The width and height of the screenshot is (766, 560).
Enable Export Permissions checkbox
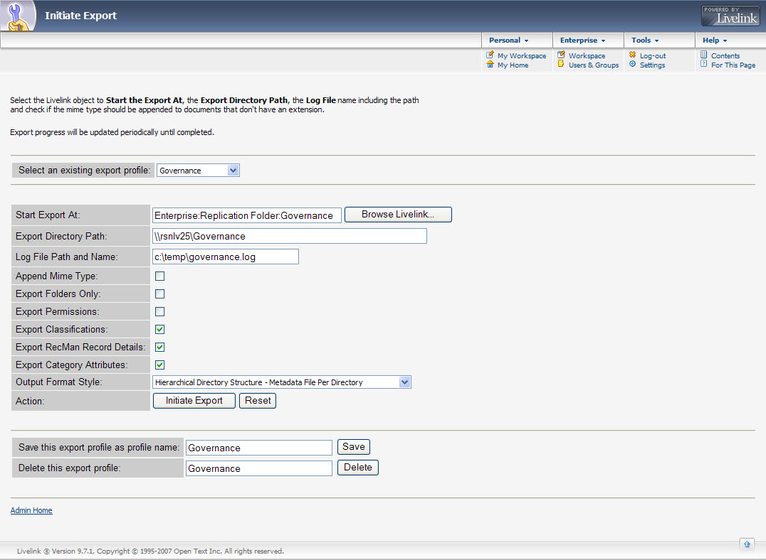pos(159,312)
